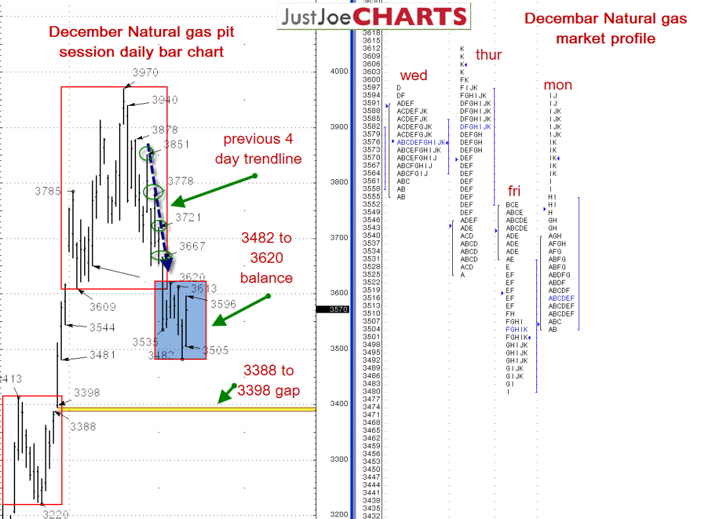The height and width of the screenshot is (519, 723).
Task: Click the 3220 low price label
Action: 55,514
